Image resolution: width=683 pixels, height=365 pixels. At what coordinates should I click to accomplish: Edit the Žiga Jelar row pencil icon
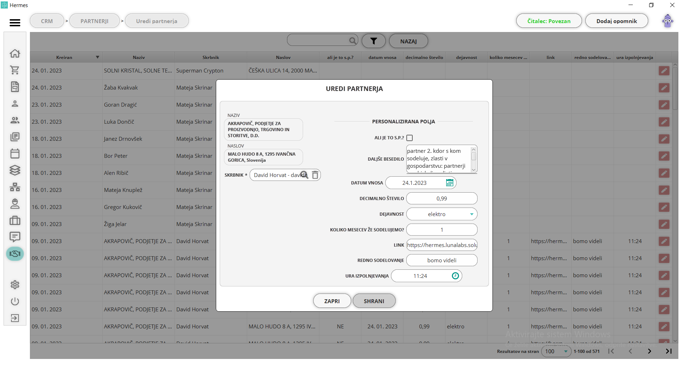(x=664, y=224)
